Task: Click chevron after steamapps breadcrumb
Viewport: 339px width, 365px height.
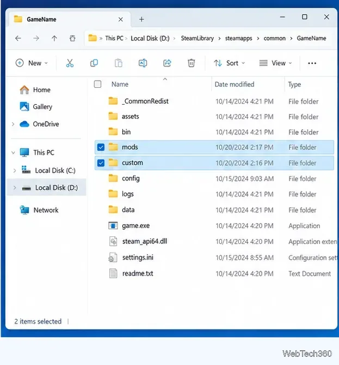Action: (258, 38)
